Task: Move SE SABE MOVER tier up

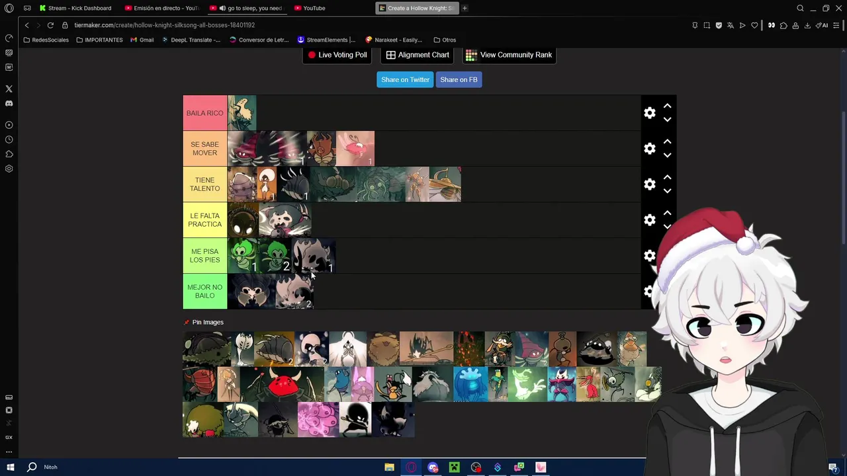Action: click(667, 141)
